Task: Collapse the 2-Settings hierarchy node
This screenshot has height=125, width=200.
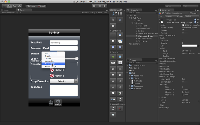Action: pyautogui.click(x=132, y=23)
